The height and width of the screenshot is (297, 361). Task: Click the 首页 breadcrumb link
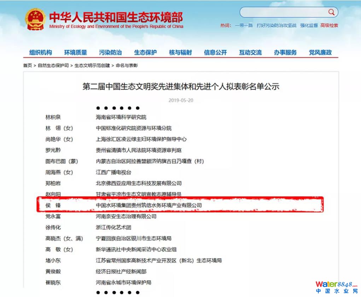[x=28, y=65]
